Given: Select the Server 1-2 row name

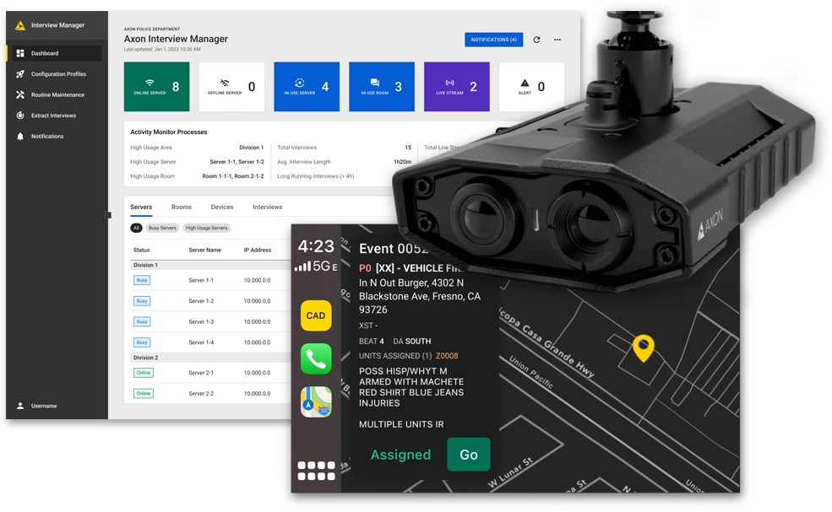Looking at the screenshot, I should [201, 301].
